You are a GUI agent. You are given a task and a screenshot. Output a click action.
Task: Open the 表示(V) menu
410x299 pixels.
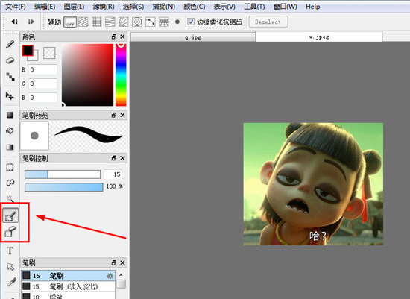pos(224,7)
